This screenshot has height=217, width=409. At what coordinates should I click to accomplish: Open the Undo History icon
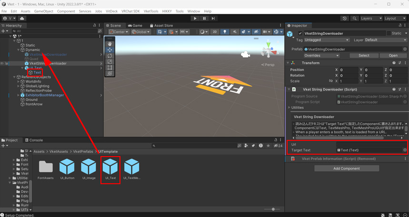[x=345, y=19]
